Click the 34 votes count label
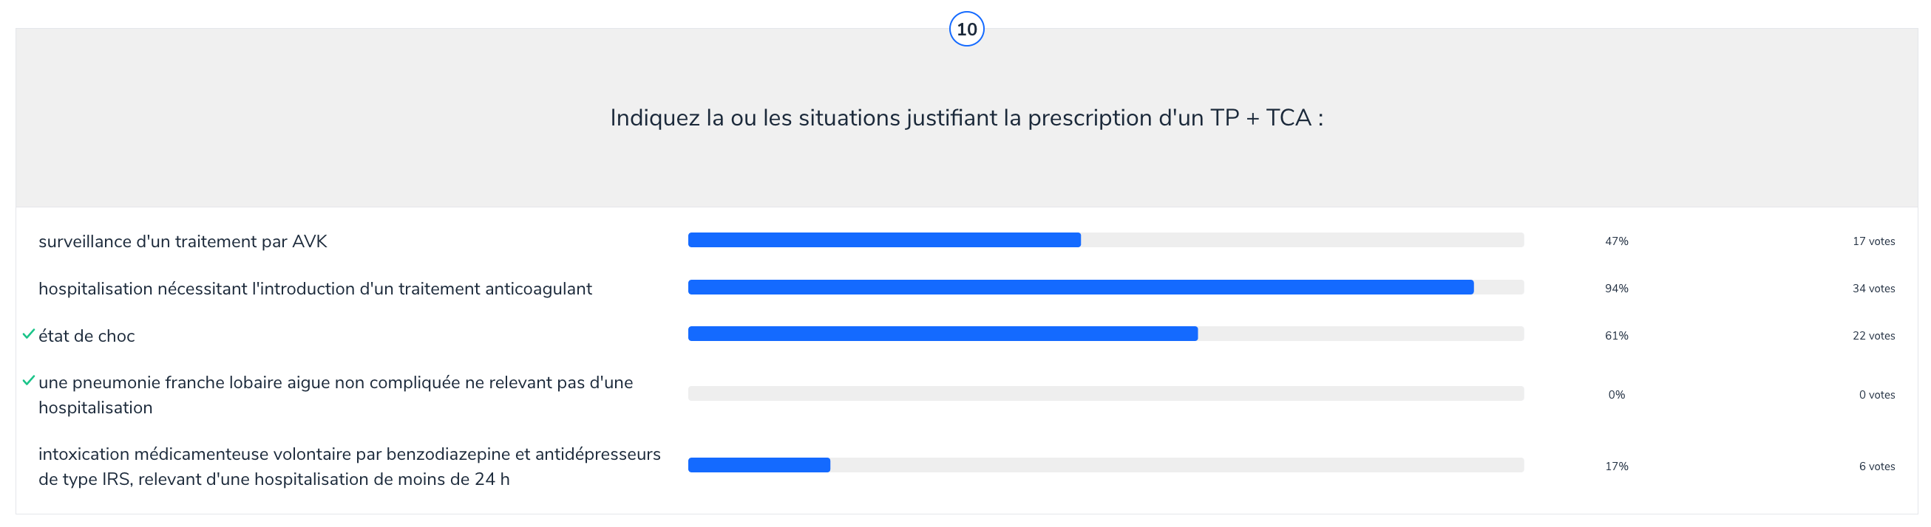Screen dimensions: 1931x527 point(1873,289)
